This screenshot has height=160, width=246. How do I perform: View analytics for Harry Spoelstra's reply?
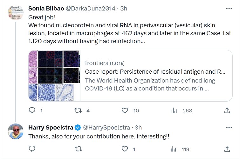point(174,149)
